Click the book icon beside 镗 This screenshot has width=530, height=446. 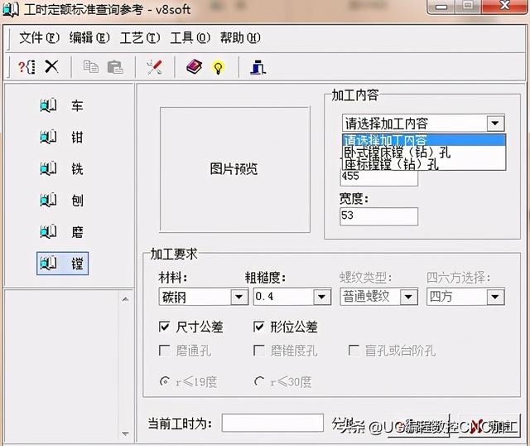[48, 263]
